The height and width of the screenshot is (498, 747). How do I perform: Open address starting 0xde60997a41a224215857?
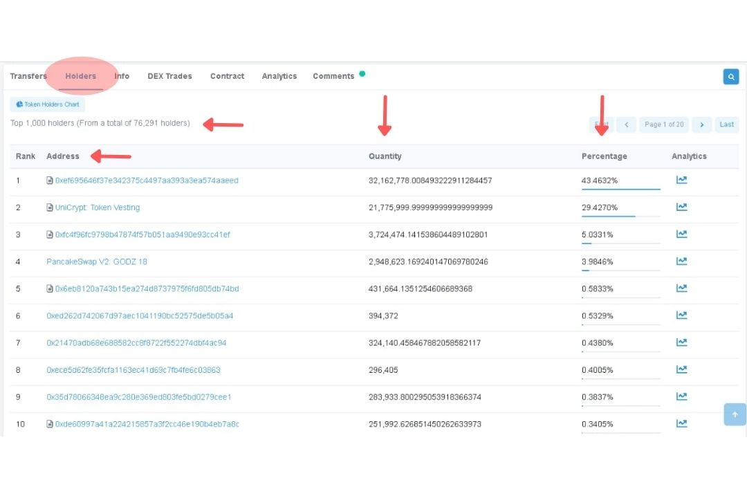pyautogui.click(x=147, y=424)
